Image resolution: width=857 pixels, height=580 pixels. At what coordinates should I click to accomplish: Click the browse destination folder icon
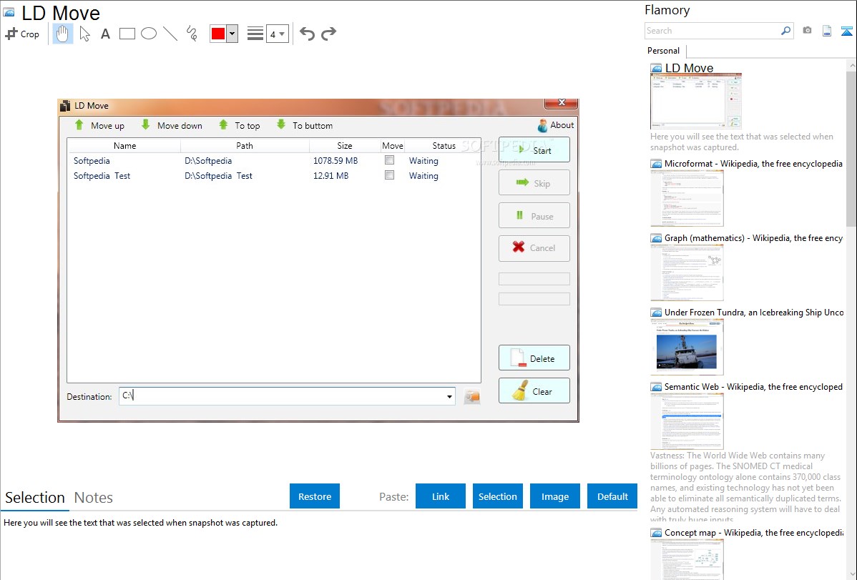471,396
